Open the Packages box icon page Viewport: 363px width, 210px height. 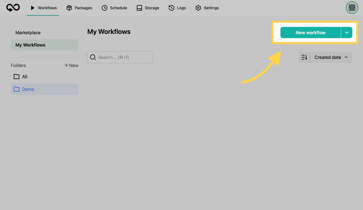[x=69, y=8]
